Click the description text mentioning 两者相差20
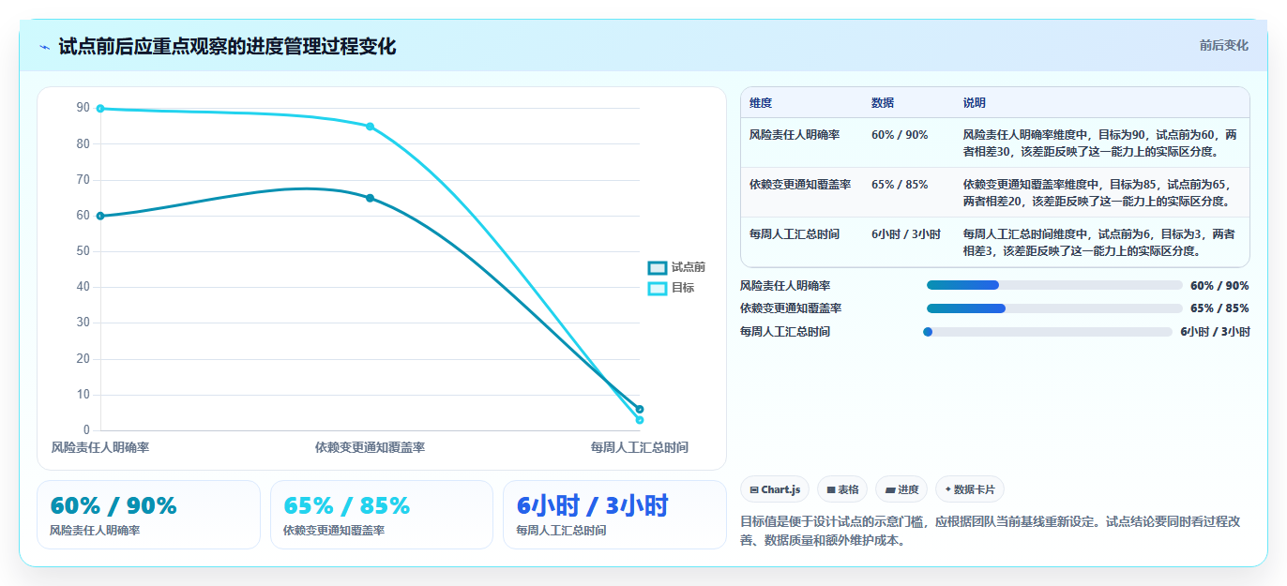This screenshot has width=1287, height=586. coord(1098,193)
